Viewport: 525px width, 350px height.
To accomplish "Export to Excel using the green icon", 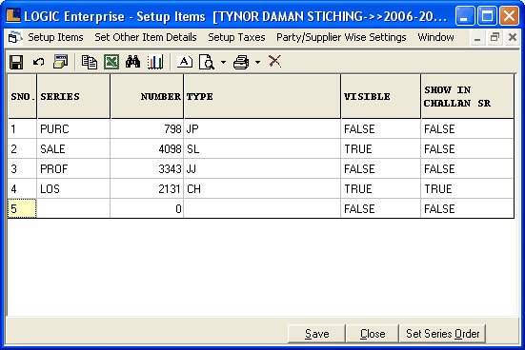I will (x=111, y=62).
